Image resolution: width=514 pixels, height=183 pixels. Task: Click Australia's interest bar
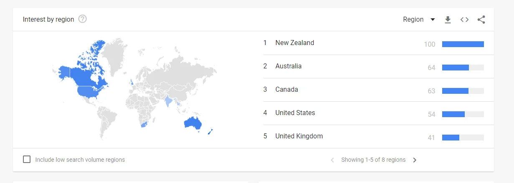click(x=456, y=68)
